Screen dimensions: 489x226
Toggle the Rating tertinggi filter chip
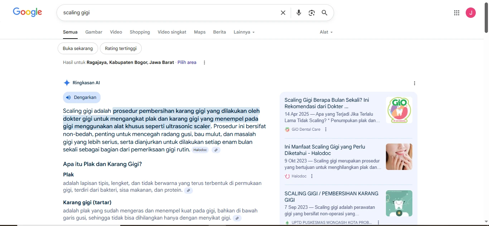[121, 49]
